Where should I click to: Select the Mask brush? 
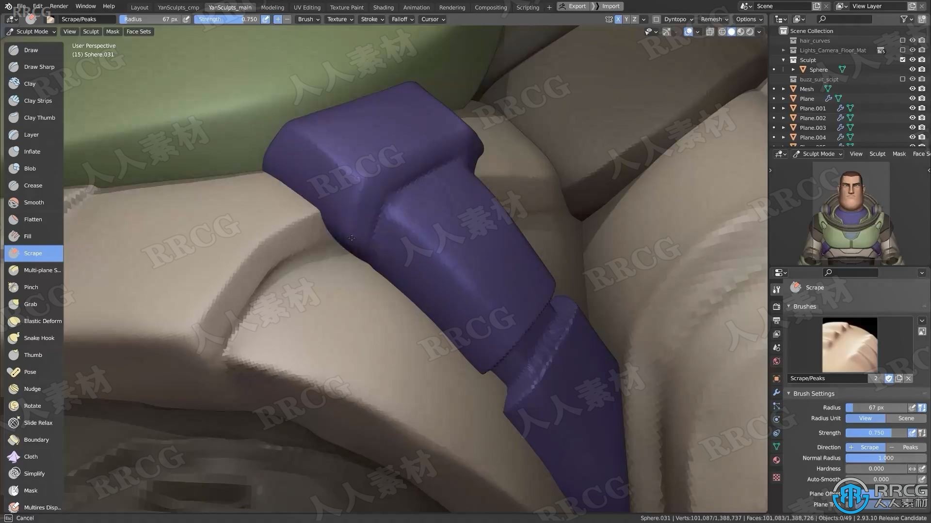tap(33, 491)
